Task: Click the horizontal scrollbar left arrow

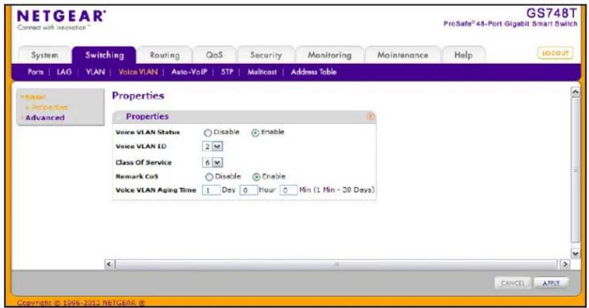Action: (x=109, y=264)
